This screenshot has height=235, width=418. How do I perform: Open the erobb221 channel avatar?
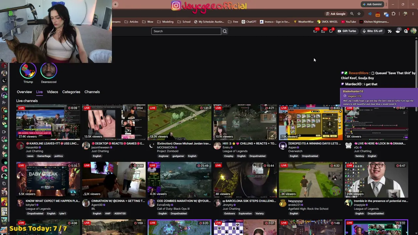pyautogui.click(x=283, y=203)
